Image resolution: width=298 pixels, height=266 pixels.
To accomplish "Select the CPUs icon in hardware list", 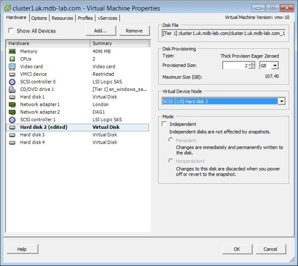I will pos(12,59).
